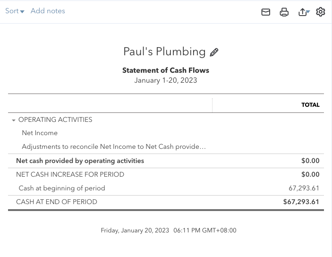Click Add notes link
The image size is (332, 257).
(x=48, y=11)
